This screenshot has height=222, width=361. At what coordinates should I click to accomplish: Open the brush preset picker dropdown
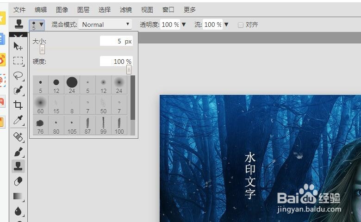37,25
